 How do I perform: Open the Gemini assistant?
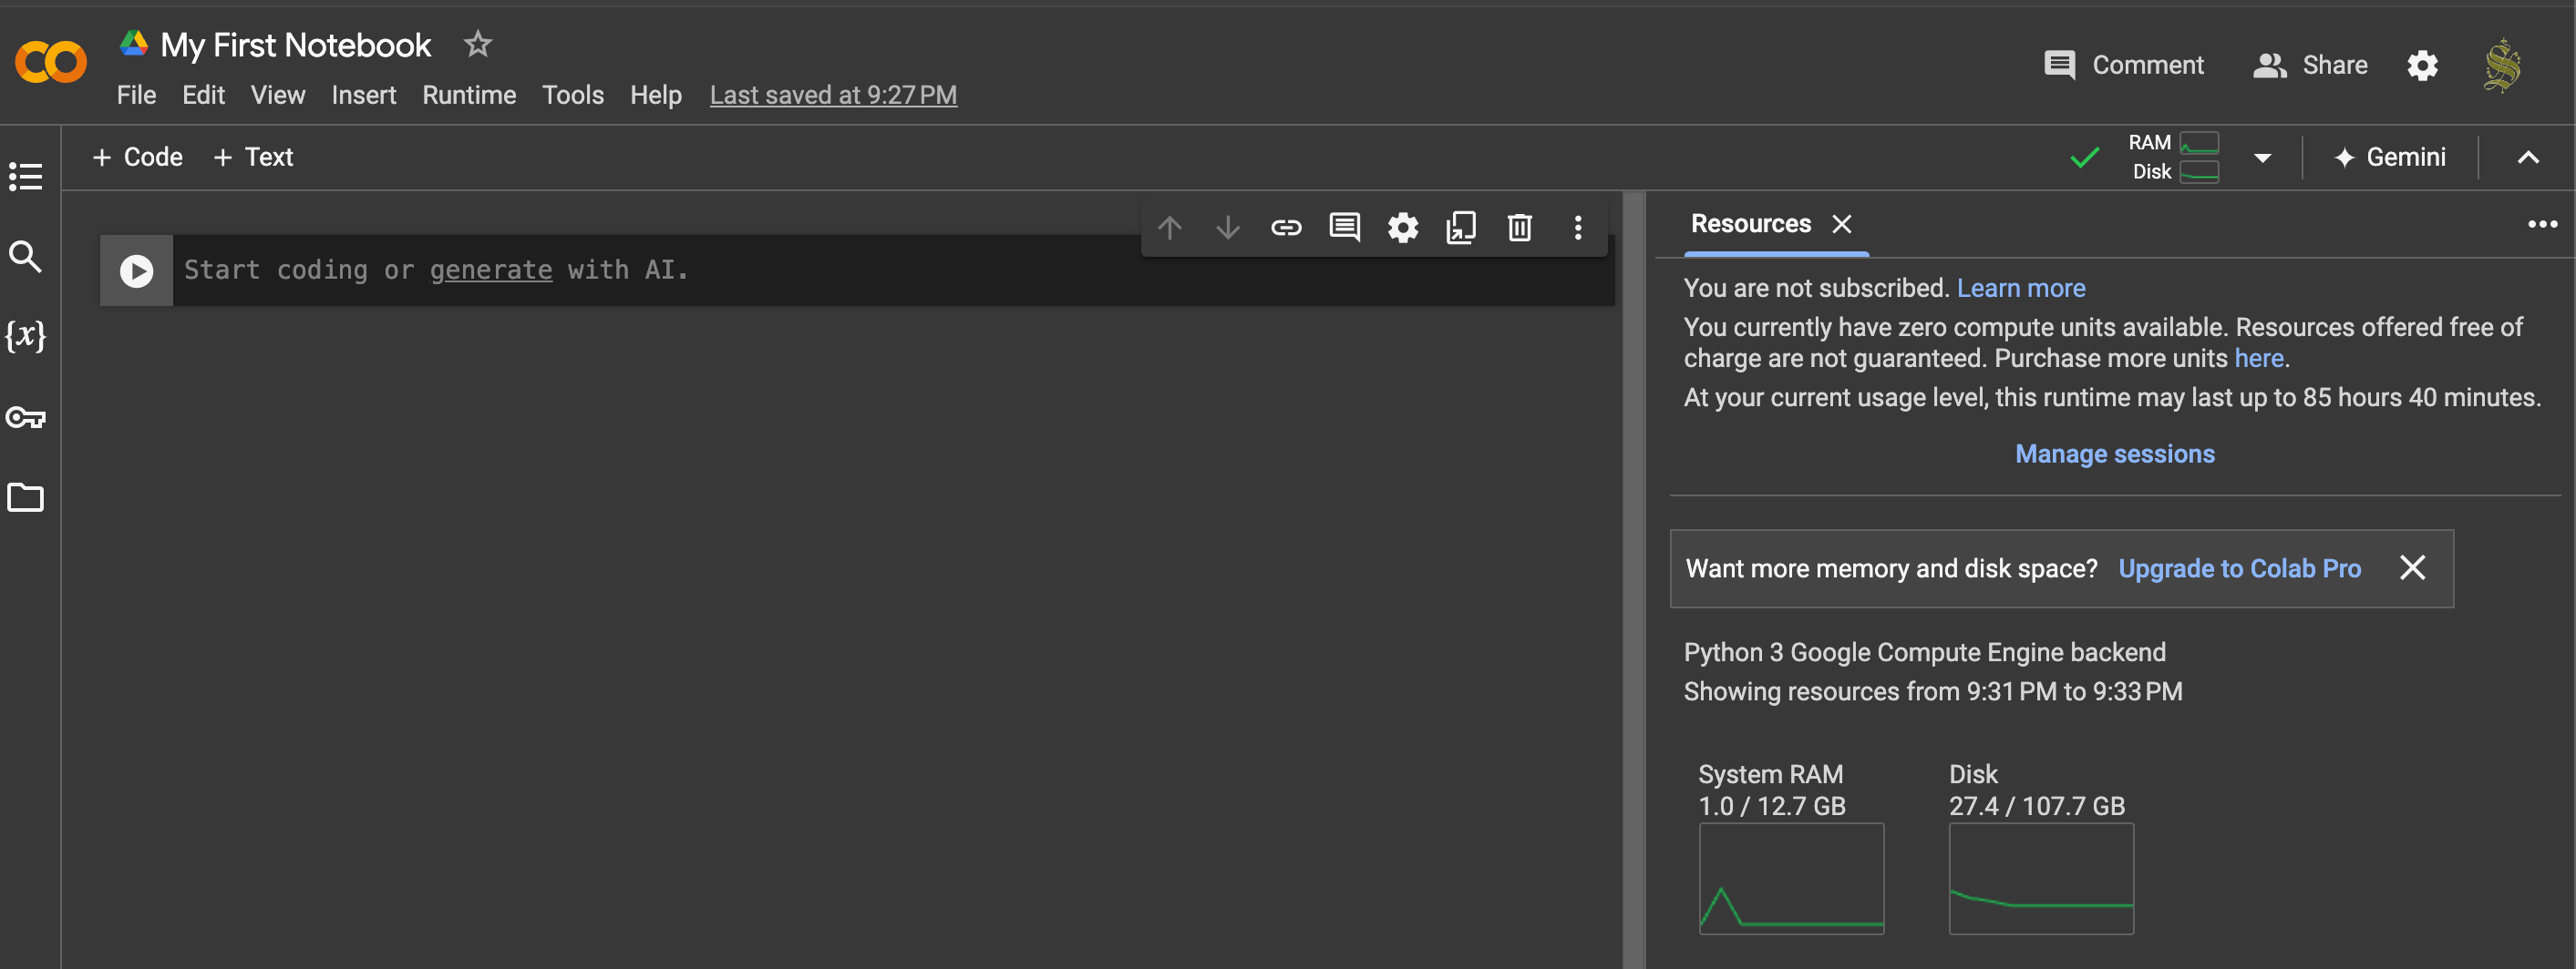[x=2390, y=158]
